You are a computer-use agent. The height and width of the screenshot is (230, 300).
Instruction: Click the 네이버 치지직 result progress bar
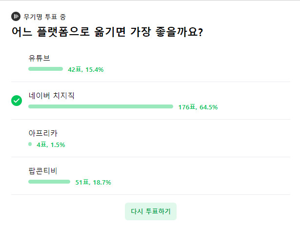point(100,106)
